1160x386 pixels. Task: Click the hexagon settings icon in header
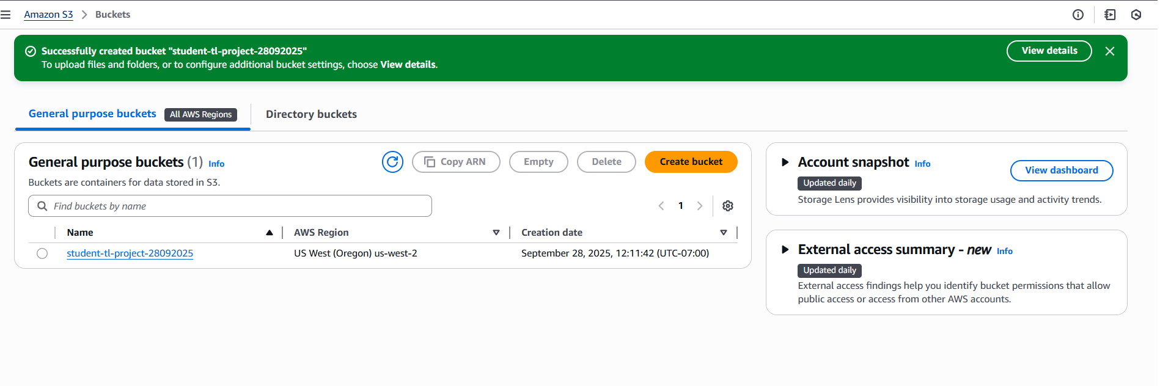click(1136, 15)
